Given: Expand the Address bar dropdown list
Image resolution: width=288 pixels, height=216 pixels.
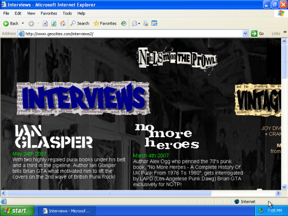Looking at the screenshot, I should [245, 34].
